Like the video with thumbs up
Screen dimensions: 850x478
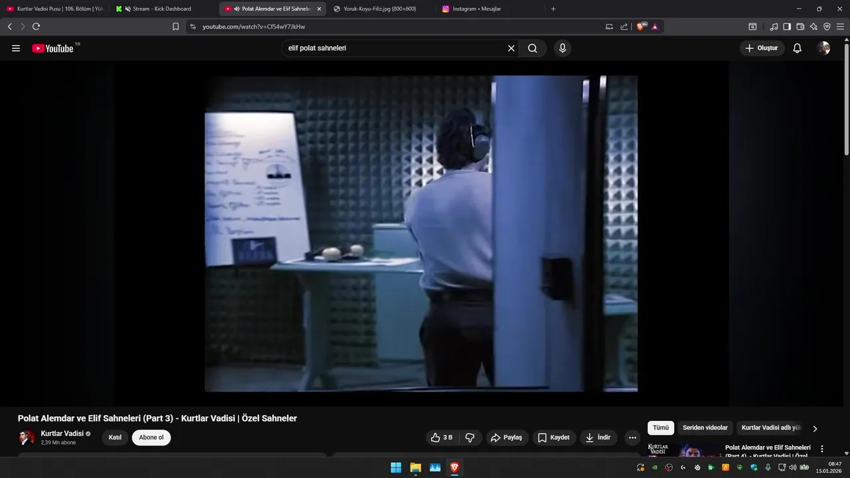(x=442, y=438)
